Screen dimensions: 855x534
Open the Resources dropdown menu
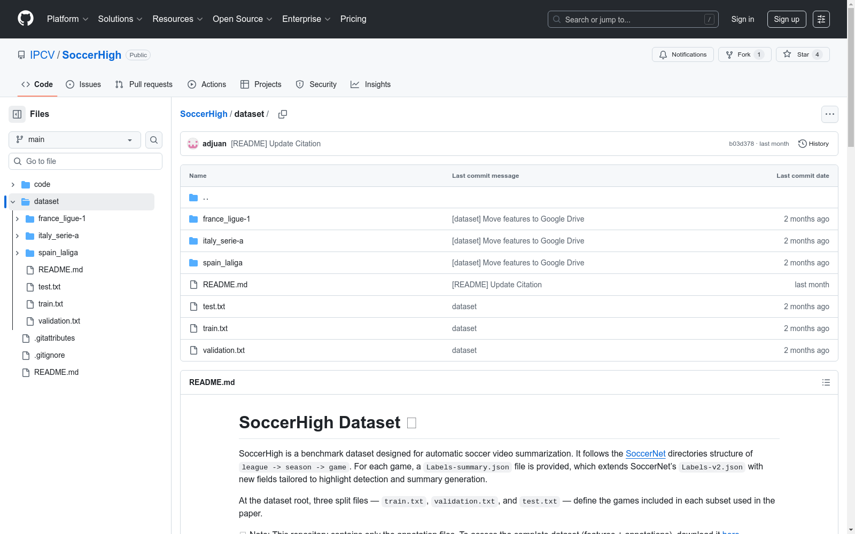(x=178, y=19)
